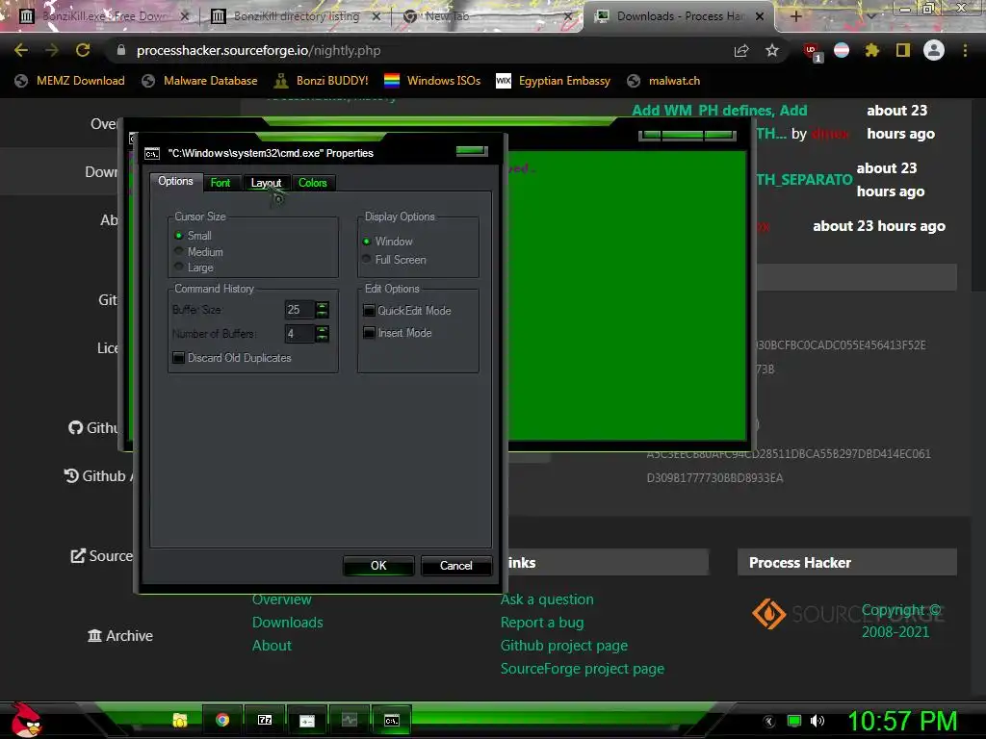Screen dimensions: 986x739
Task: Open the volume speaker tray icon
Action: tap(817, 721)
